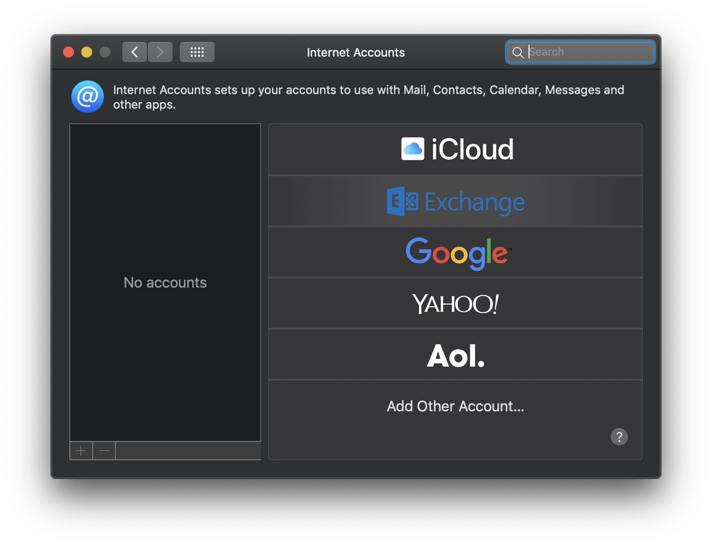The height and width of the screenshot is (546, 712).
Task: Remove account with the minus button
Action: 105,451
